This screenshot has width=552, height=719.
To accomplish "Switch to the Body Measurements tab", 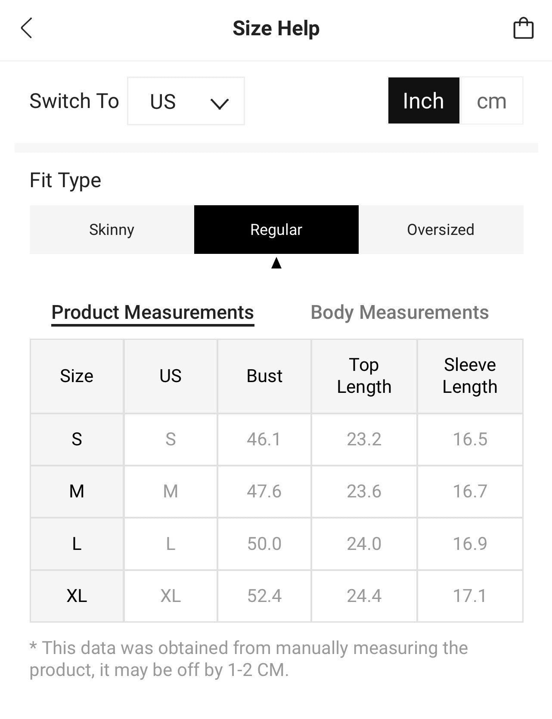I will pyautogui.click(x=400, y=312).
